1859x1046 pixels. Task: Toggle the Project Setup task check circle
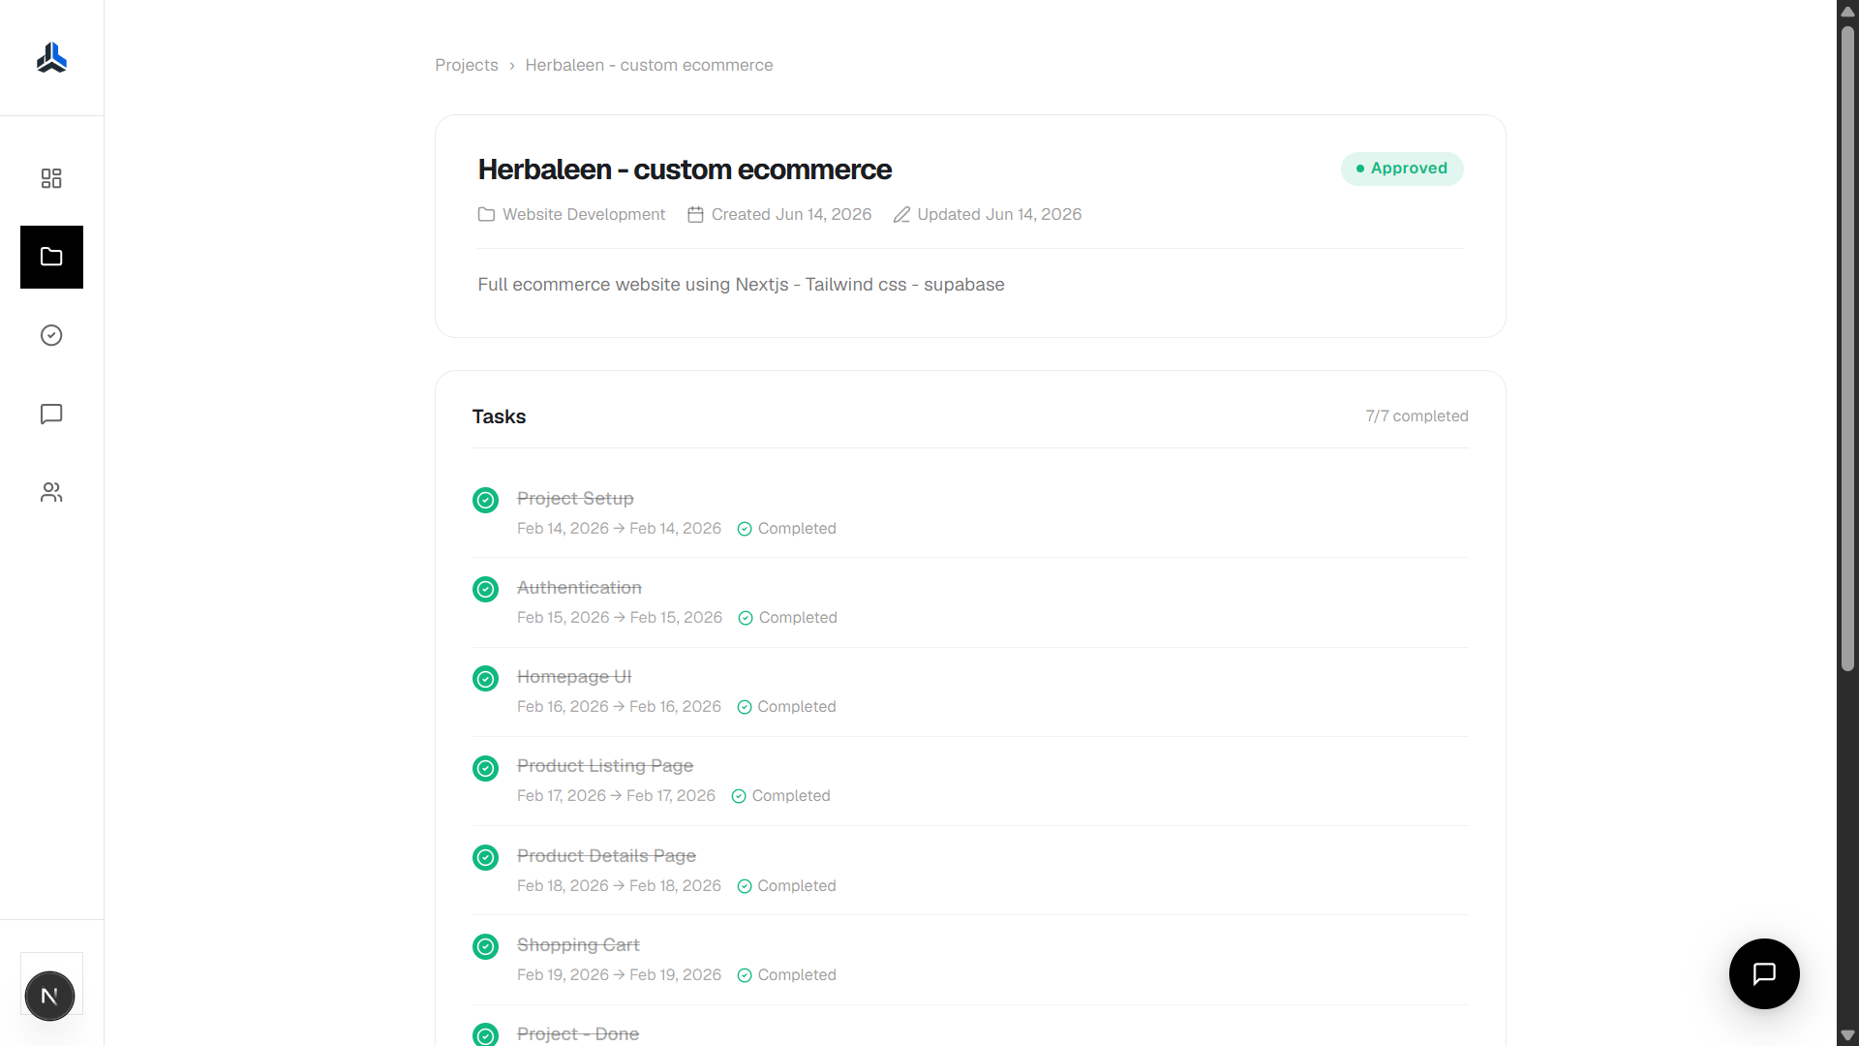pos(485,500)
